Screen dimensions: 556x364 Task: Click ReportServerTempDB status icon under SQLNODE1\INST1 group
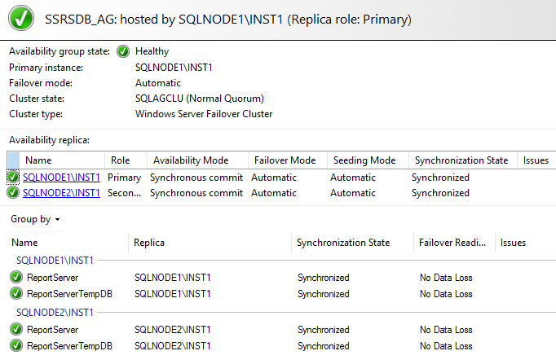[x=16, y=293]
